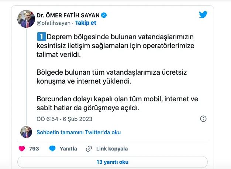This screenshot has height=169, width=231.
Task: Click the blue verified badge
Action: coord(104,15)
